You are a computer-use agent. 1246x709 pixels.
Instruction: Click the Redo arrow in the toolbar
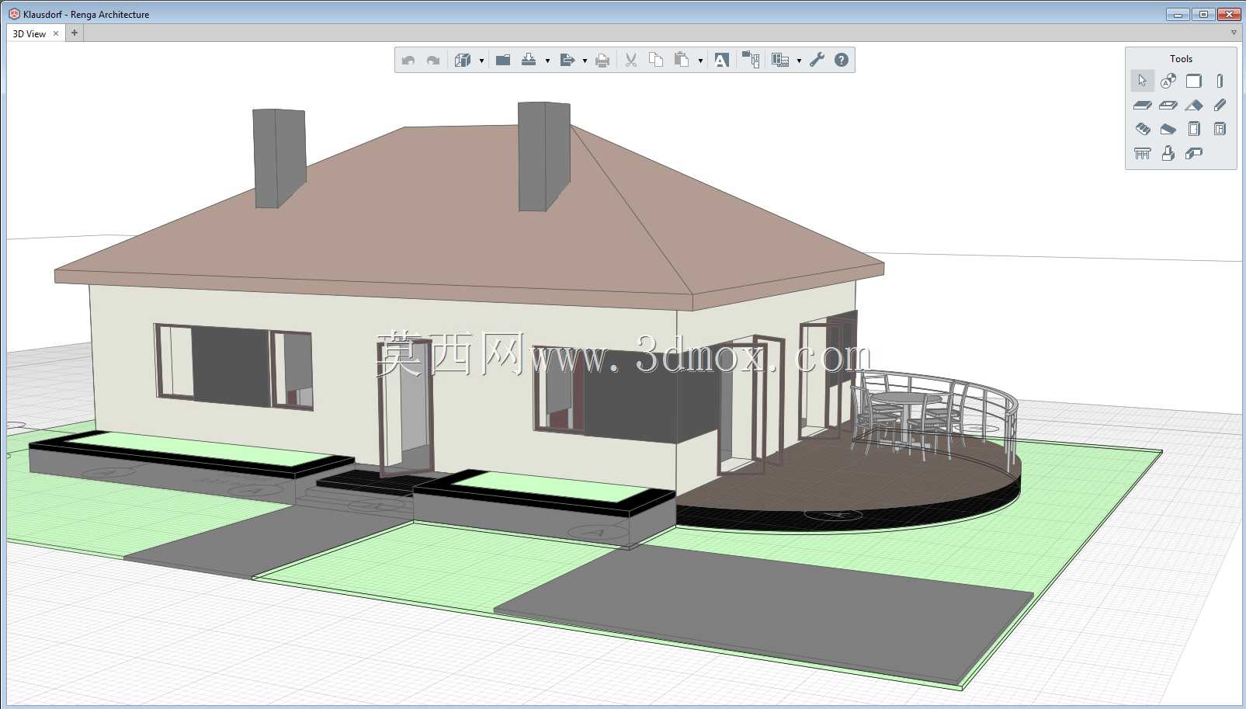click(433, 60)
